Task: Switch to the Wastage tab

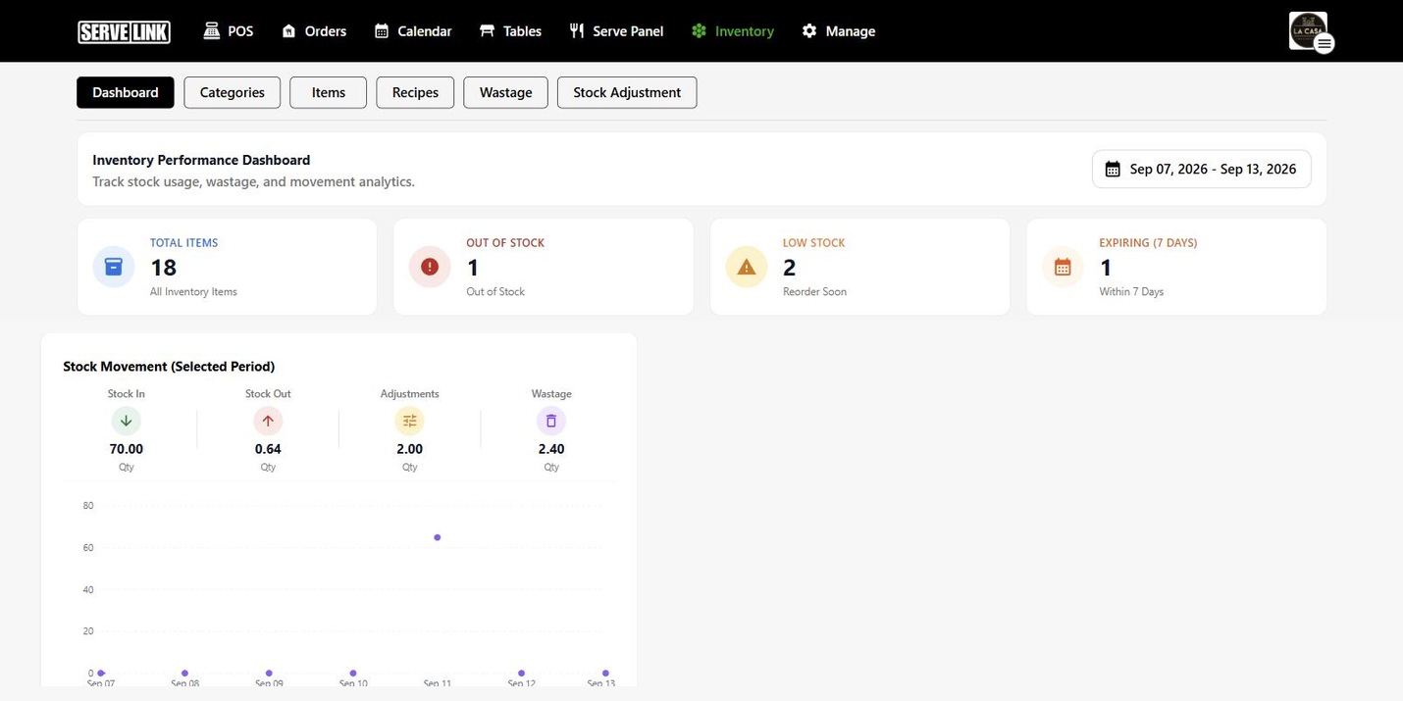Action: pyautogui.click(x=506, y=92)
